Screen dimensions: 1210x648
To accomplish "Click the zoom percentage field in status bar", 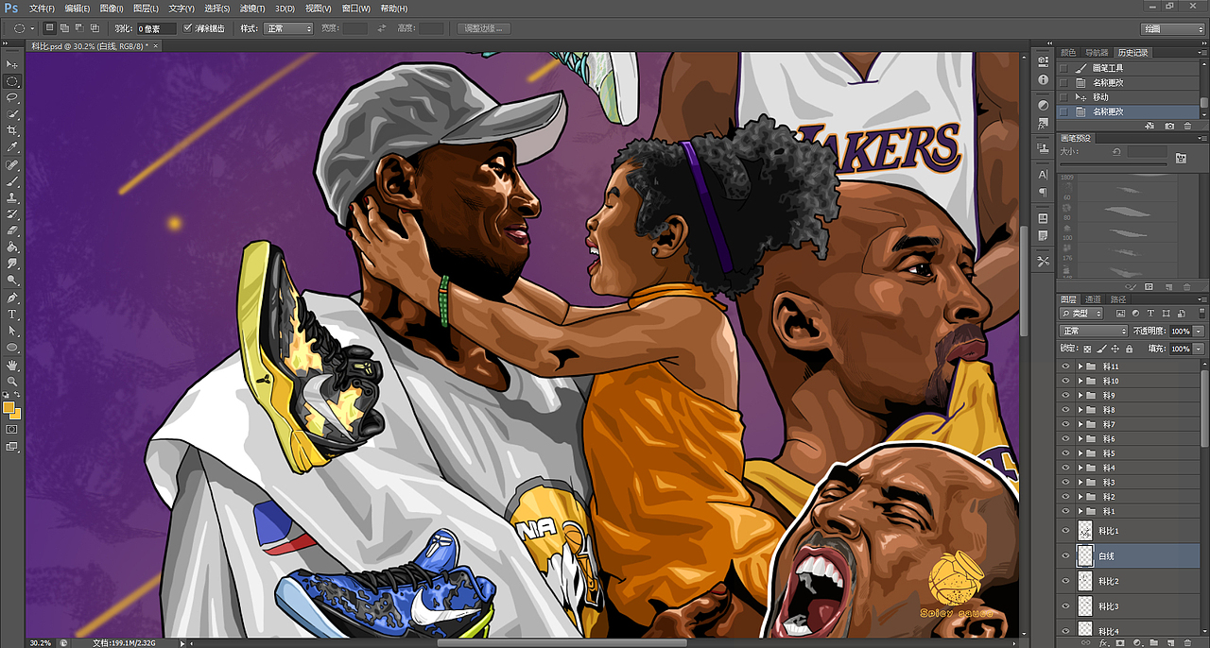I will pos(41,642).
